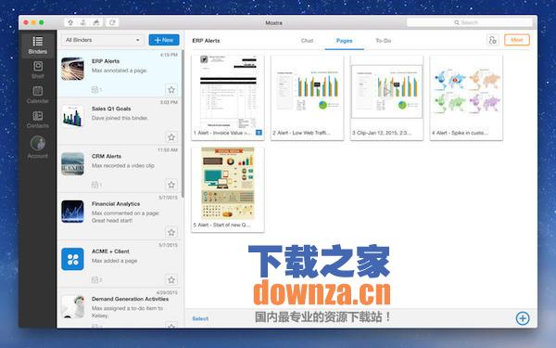Open page 4 Alert - Spike in customers thumbnail
This screenshot has height=348, width=556.
point(466,97)
